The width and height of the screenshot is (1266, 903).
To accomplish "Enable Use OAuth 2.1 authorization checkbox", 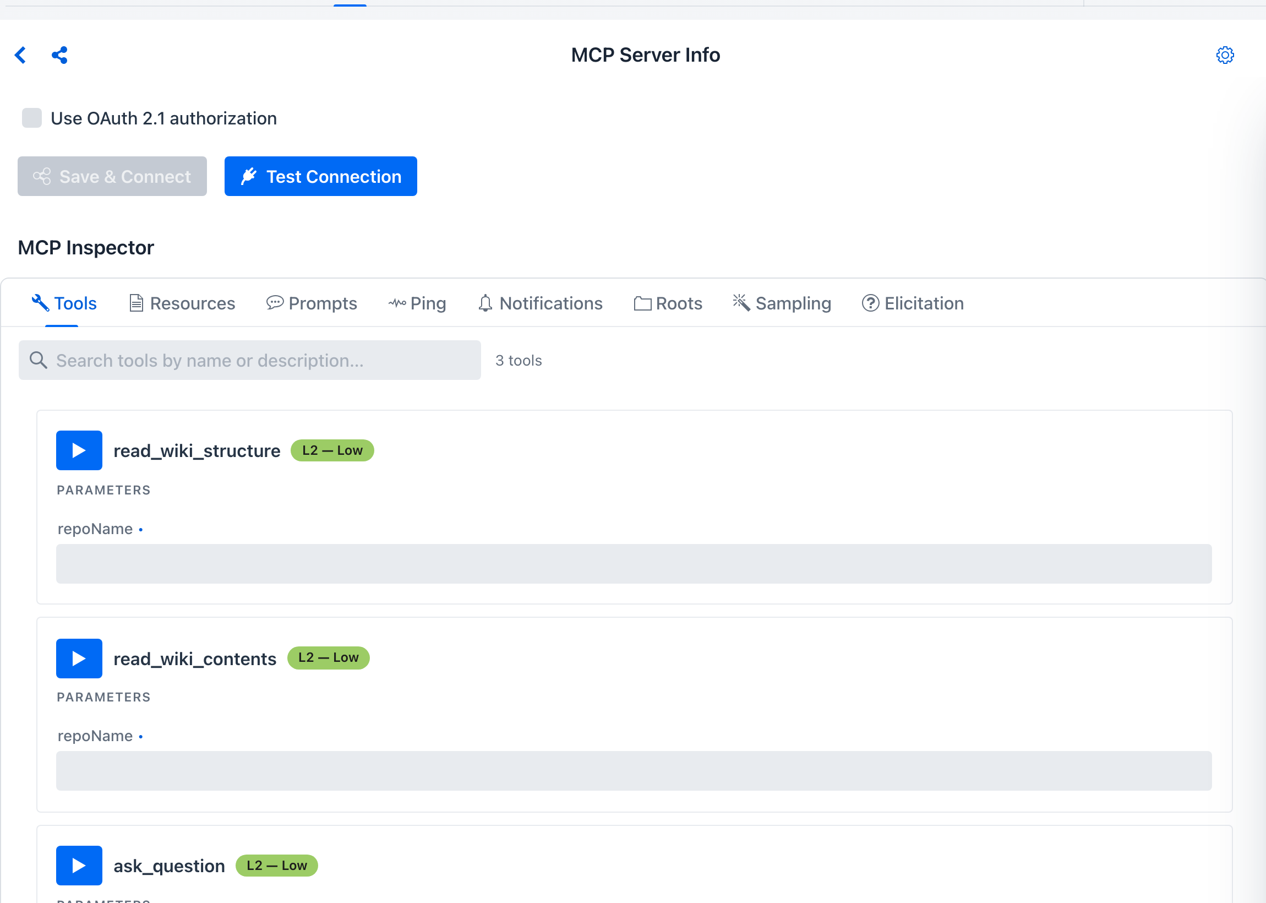I will [x=32, y=118].
